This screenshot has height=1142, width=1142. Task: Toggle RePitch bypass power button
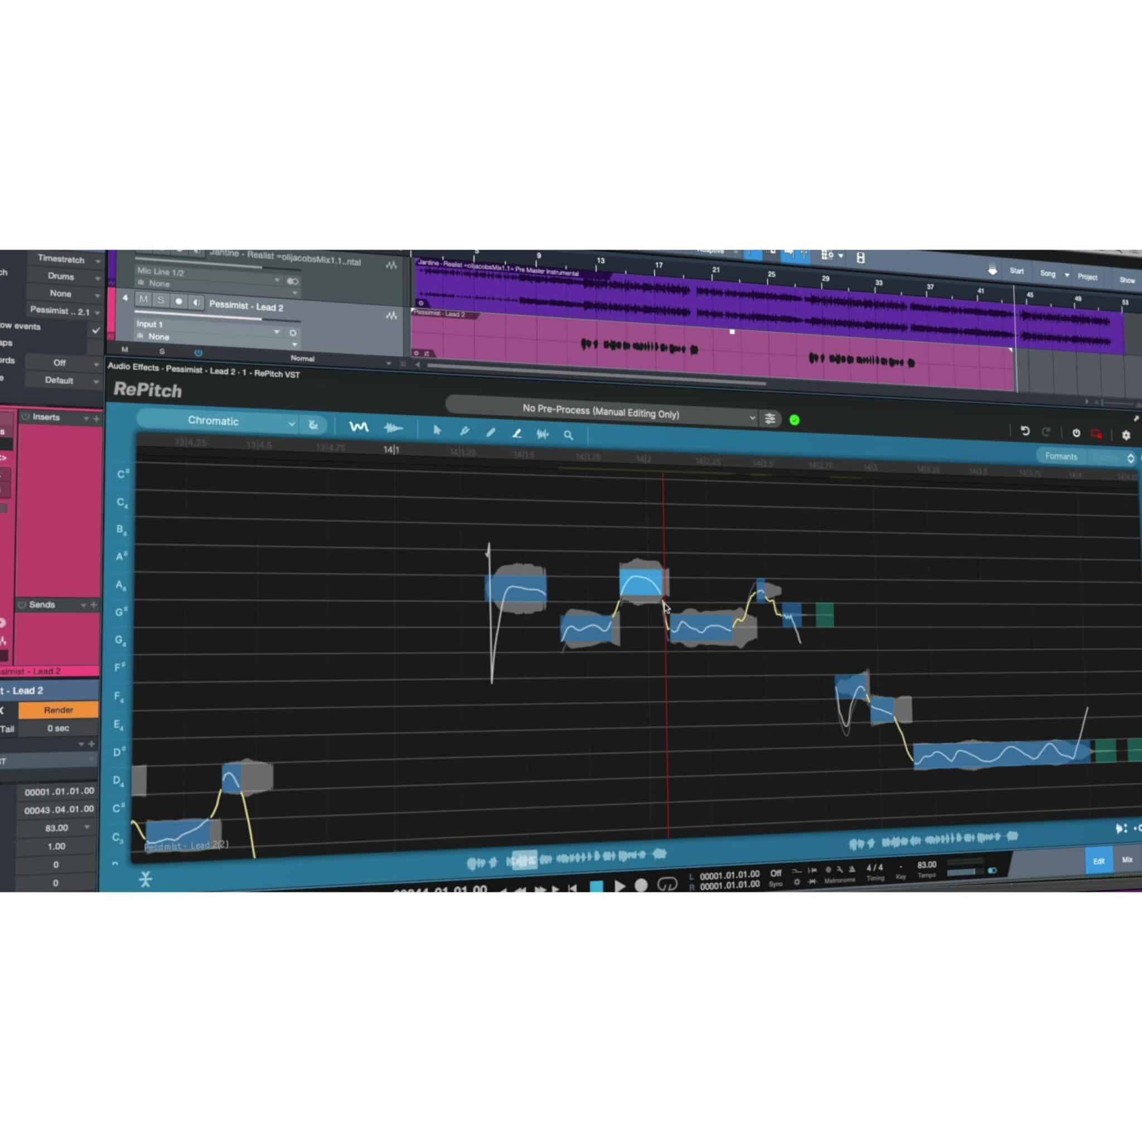1076,433
